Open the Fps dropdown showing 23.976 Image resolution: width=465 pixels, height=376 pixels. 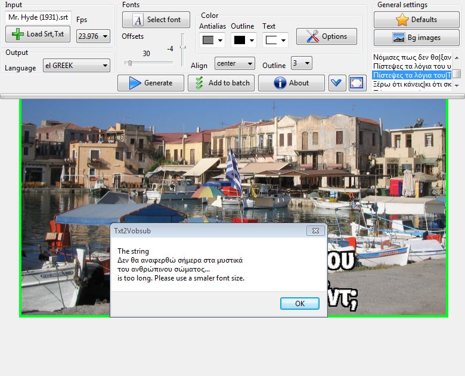93,36
